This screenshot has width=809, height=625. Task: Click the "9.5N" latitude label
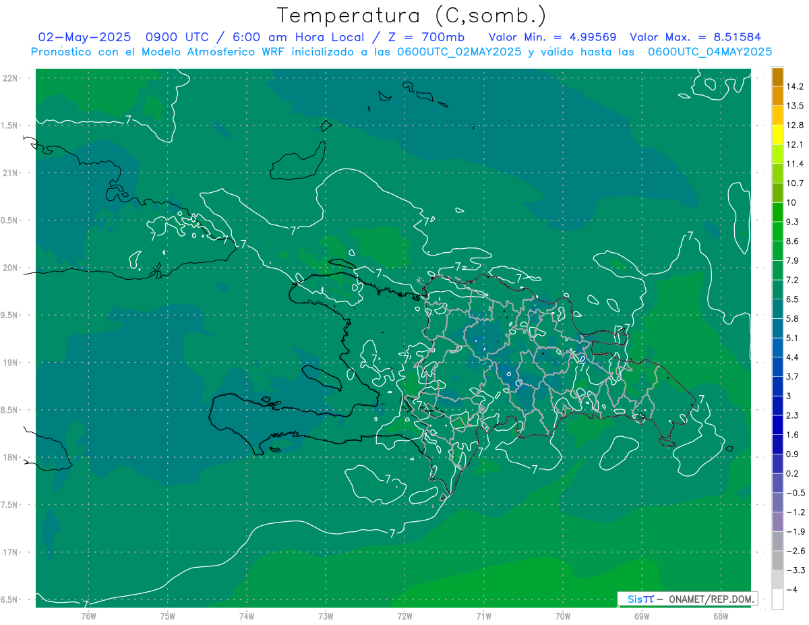coord(10,316)
